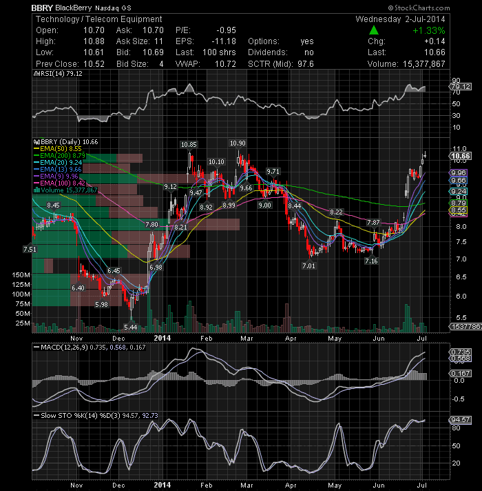Click the 9.96 EMA axis tag
Screen dimensions: 482x491
point(458,173)
